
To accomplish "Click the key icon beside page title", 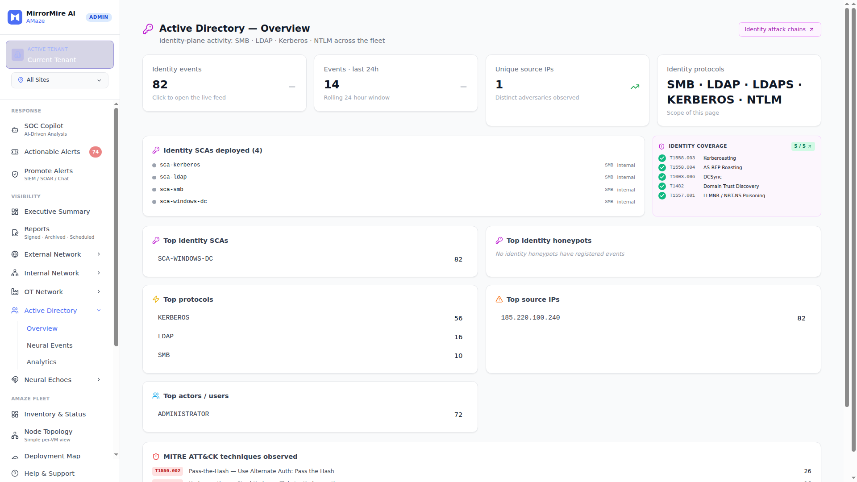I will click(148, 29).
